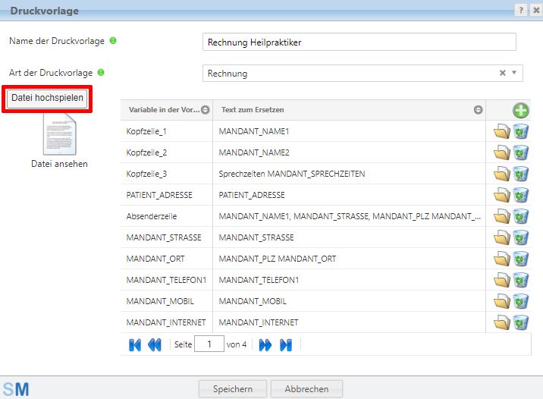The image size is (543, 399).
Task: Open folder icon for Kopfzeile_1 row
Action: click(x=501, y=132)
